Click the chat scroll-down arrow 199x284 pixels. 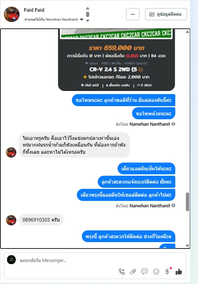click(x=187, y=246)
